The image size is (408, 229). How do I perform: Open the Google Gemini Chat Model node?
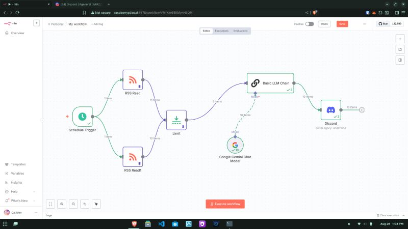tap(235, 145)
